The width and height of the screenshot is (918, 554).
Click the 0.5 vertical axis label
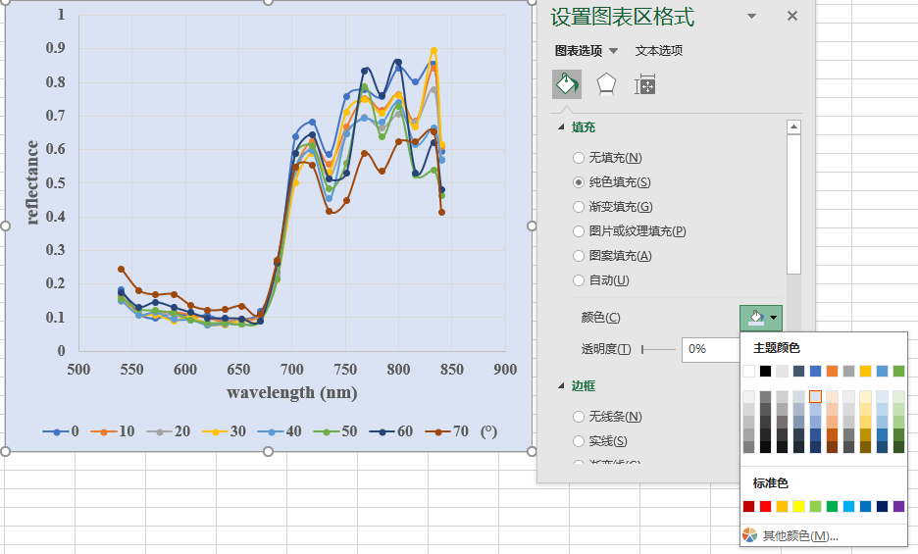click(56, 182)
